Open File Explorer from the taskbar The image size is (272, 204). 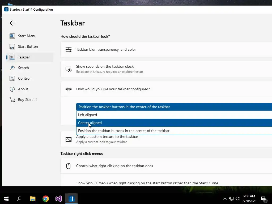pos(32,199)
